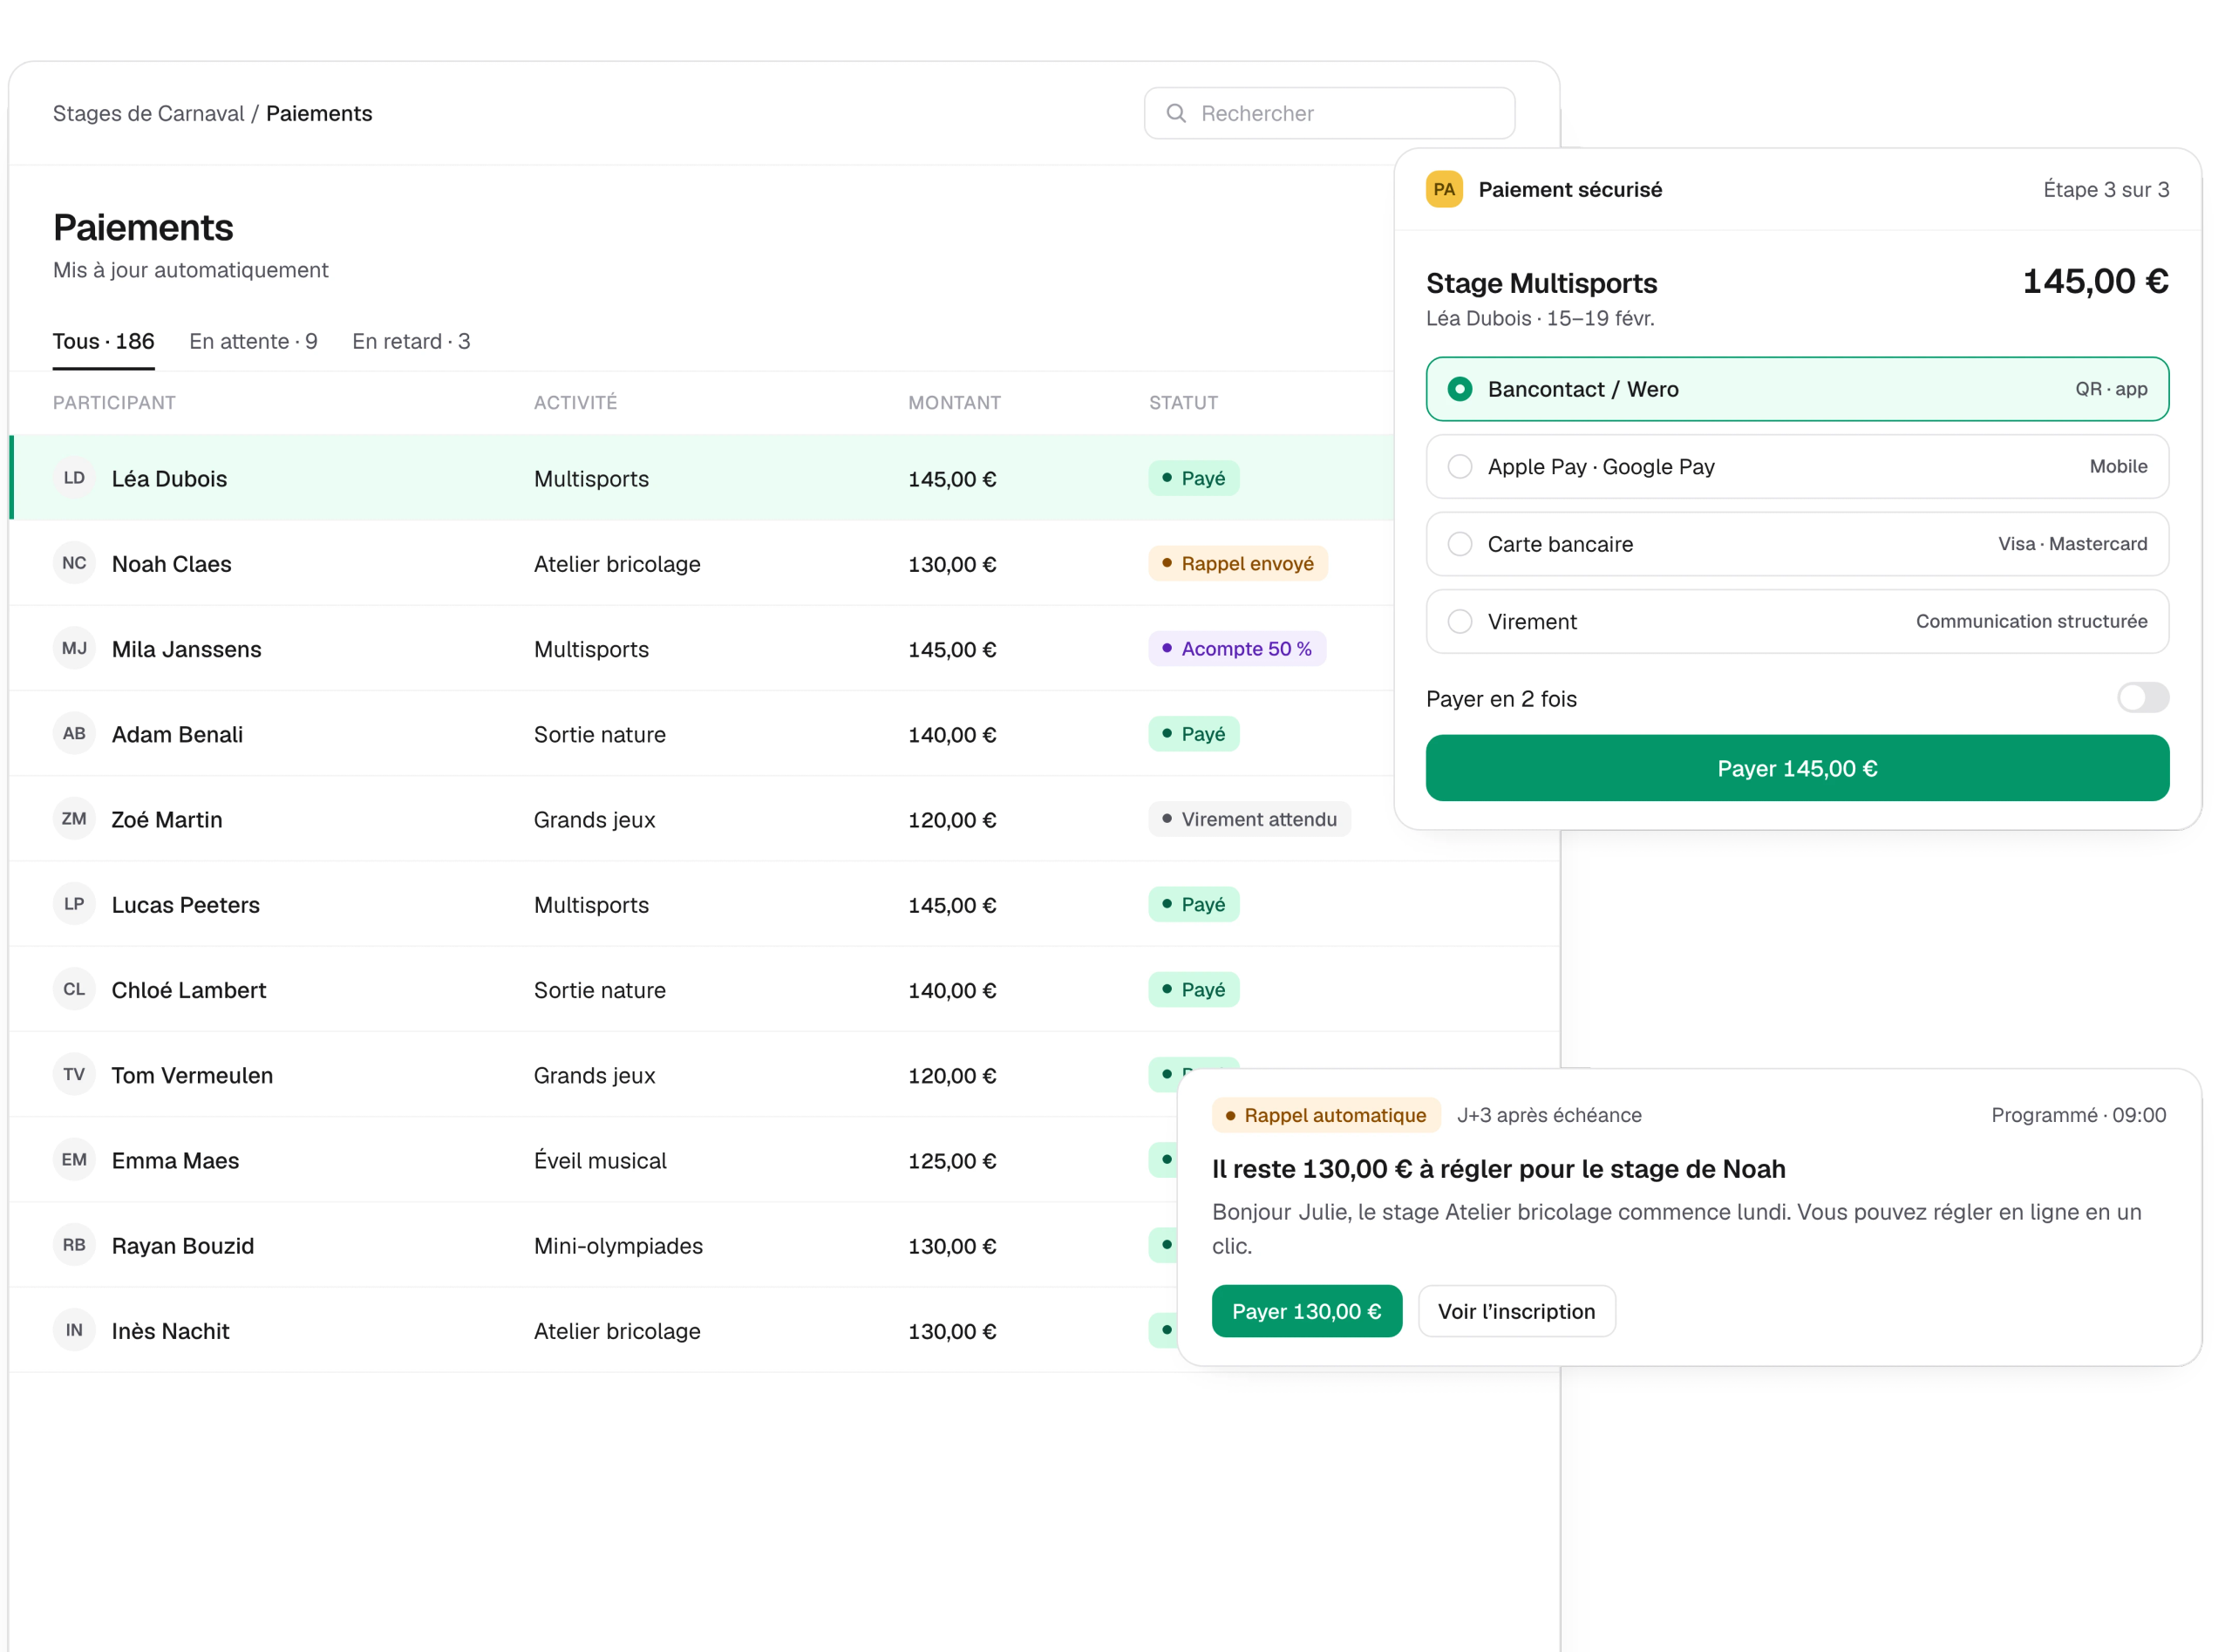Click the TV avatar for Tom Vermeulen
The width and height of the screenshot is (2232, 1652).
click(74, 1074)
